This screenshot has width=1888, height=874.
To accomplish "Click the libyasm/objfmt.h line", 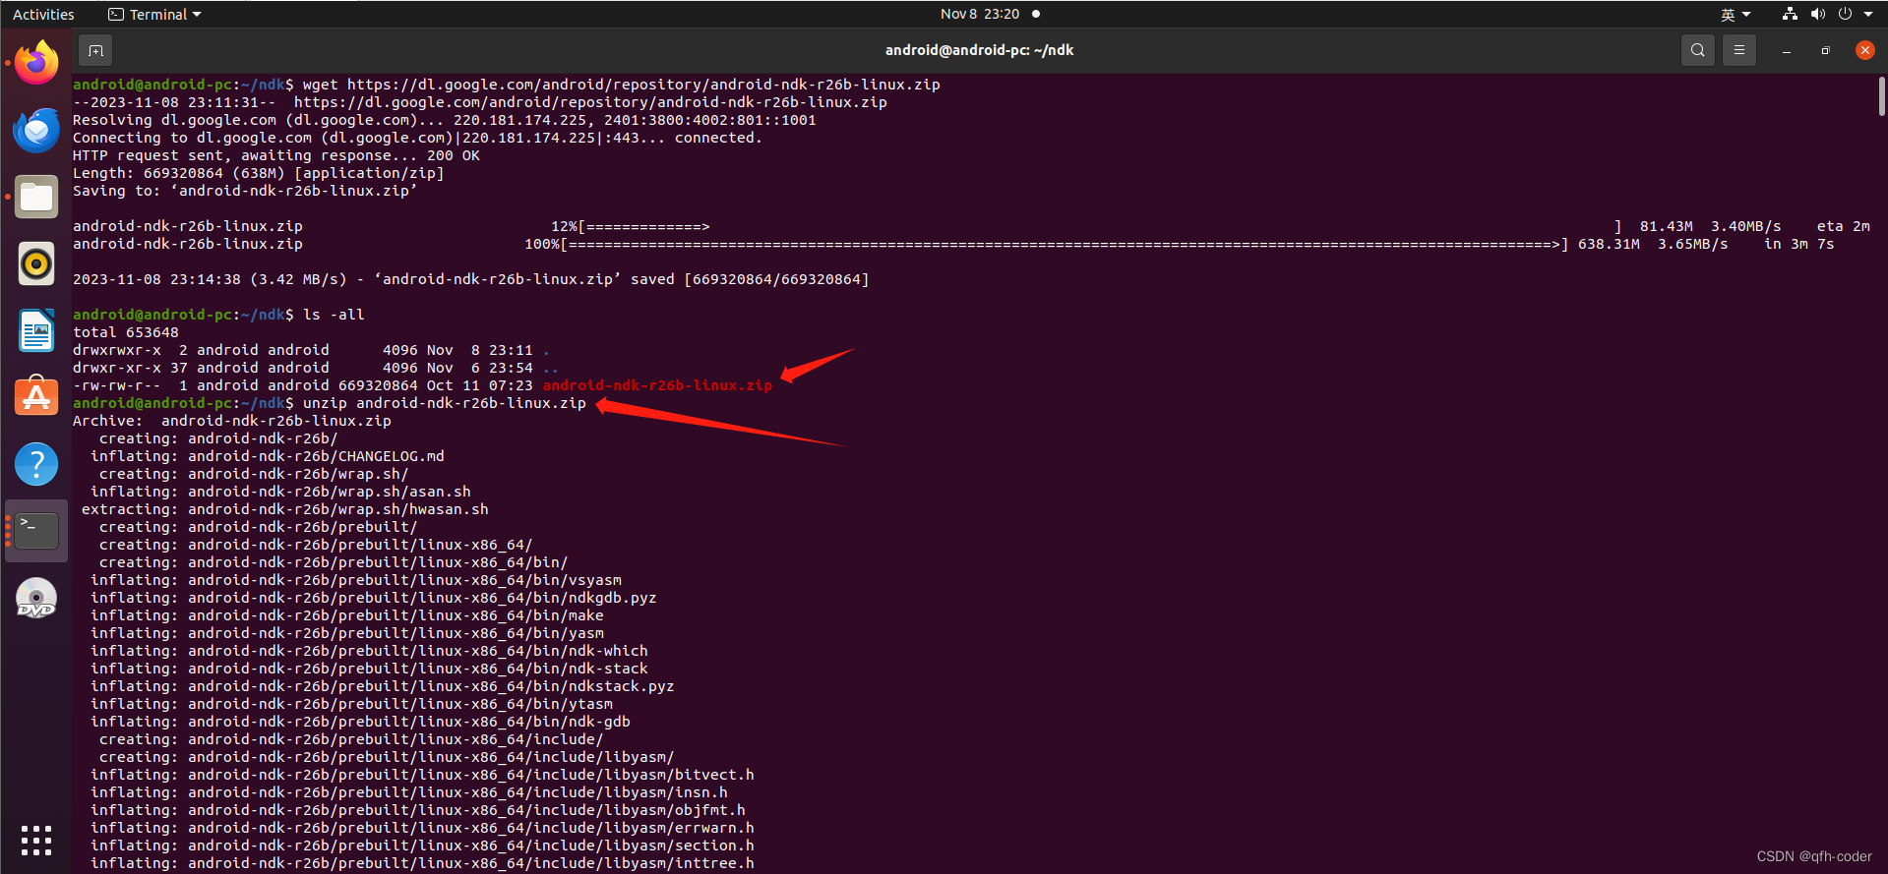I will (x=418, y=810).
